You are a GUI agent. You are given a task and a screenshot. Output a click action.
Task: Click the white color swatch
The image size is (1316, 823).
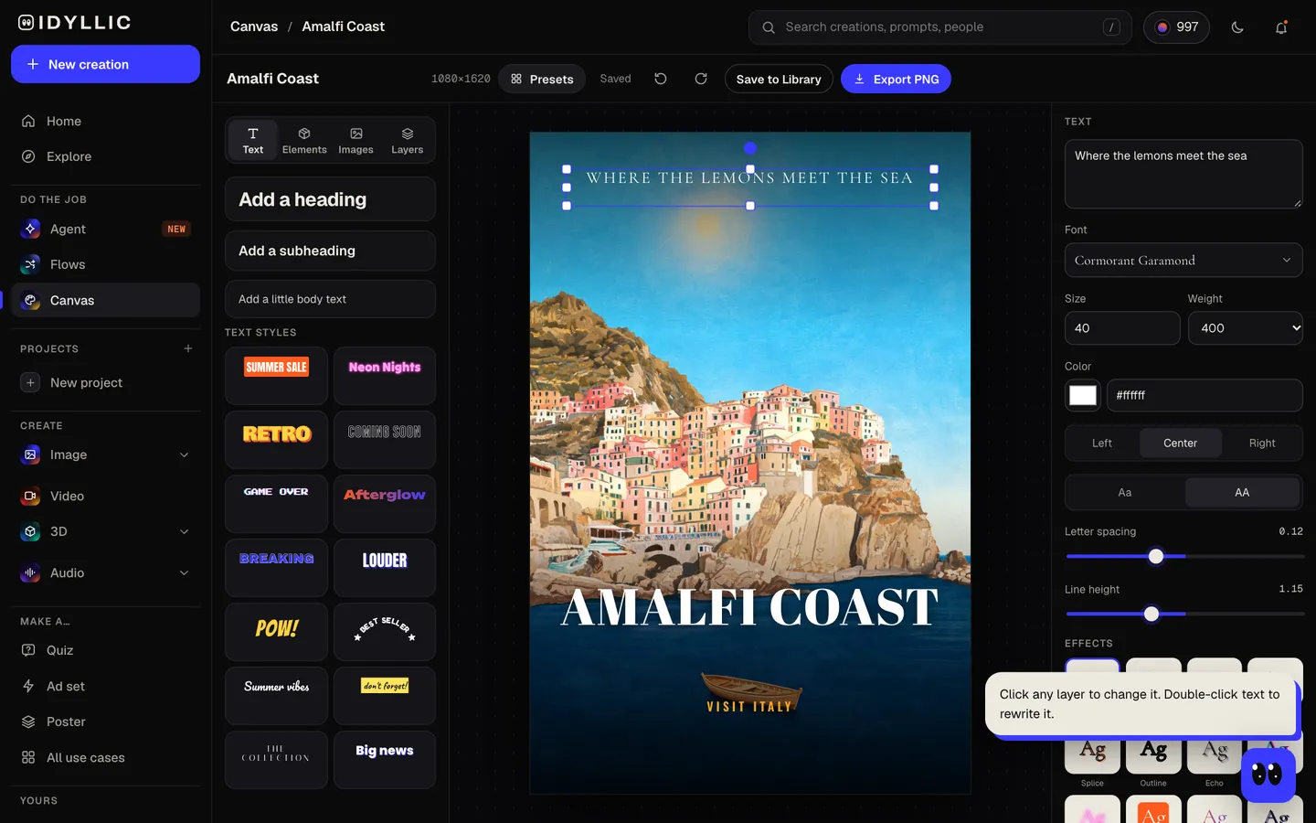[x=1083, y=395]
